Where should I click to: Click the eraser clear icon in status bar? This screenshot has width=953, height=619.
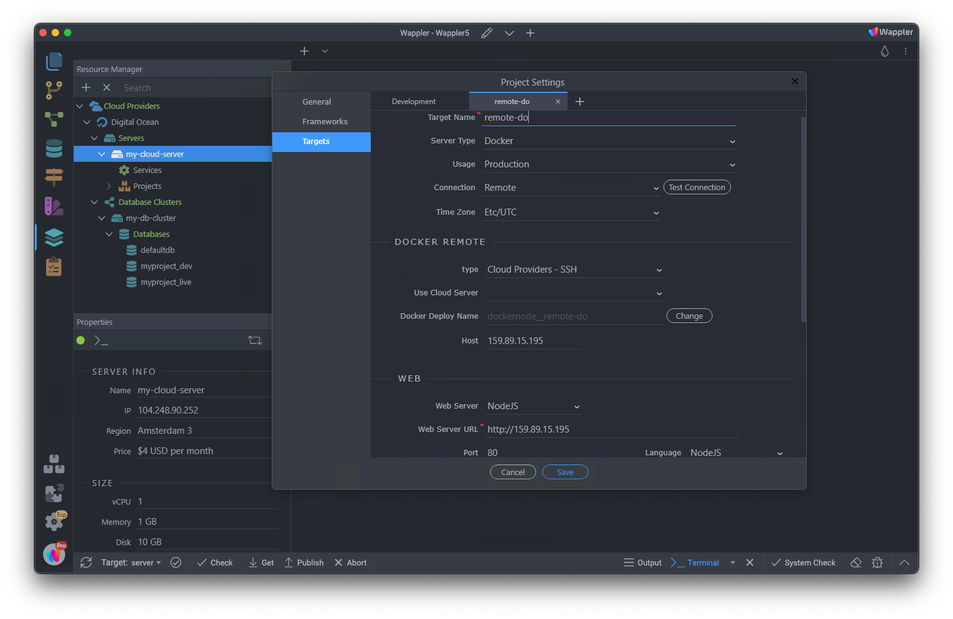(856, 562)
